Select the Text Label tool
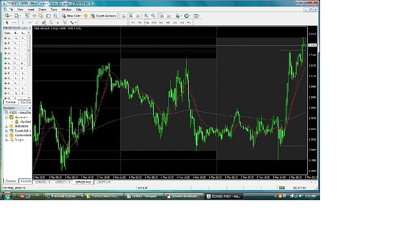Screen dimensions: 400x250 click(x=65, y=22)
